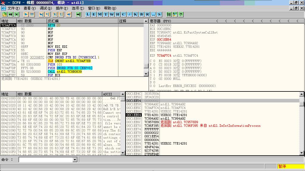Screen dimensions: 305x171
Task: Click the disassembly pane scroll-down arrow
Action: click(146, 74)
